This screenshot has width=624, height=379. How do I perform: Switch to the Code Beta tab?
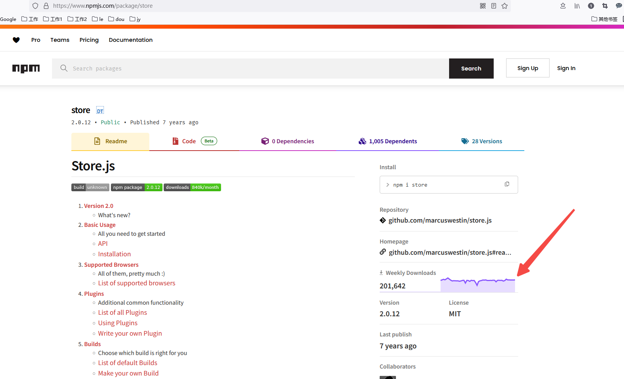pos(194,141)
